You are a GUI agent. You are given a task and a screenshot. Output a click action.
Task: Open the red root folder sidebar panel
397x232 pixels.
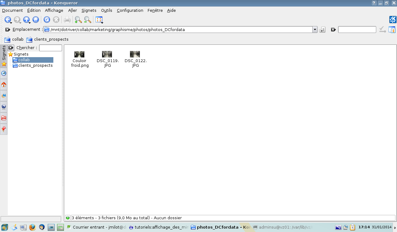coord(4,118)
